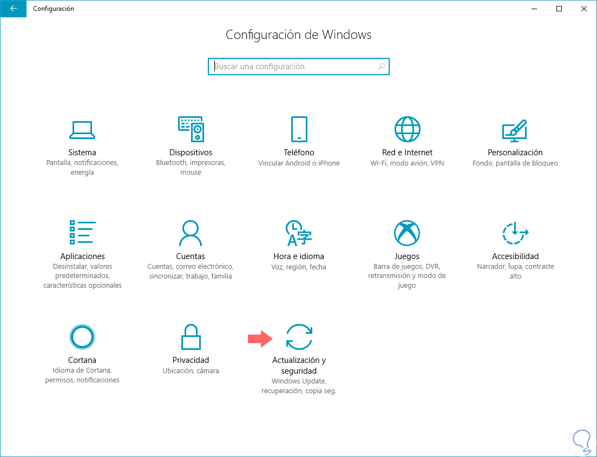Minimize the Configuración window
This screenshot has width=597, height=457.
(534, 8)
